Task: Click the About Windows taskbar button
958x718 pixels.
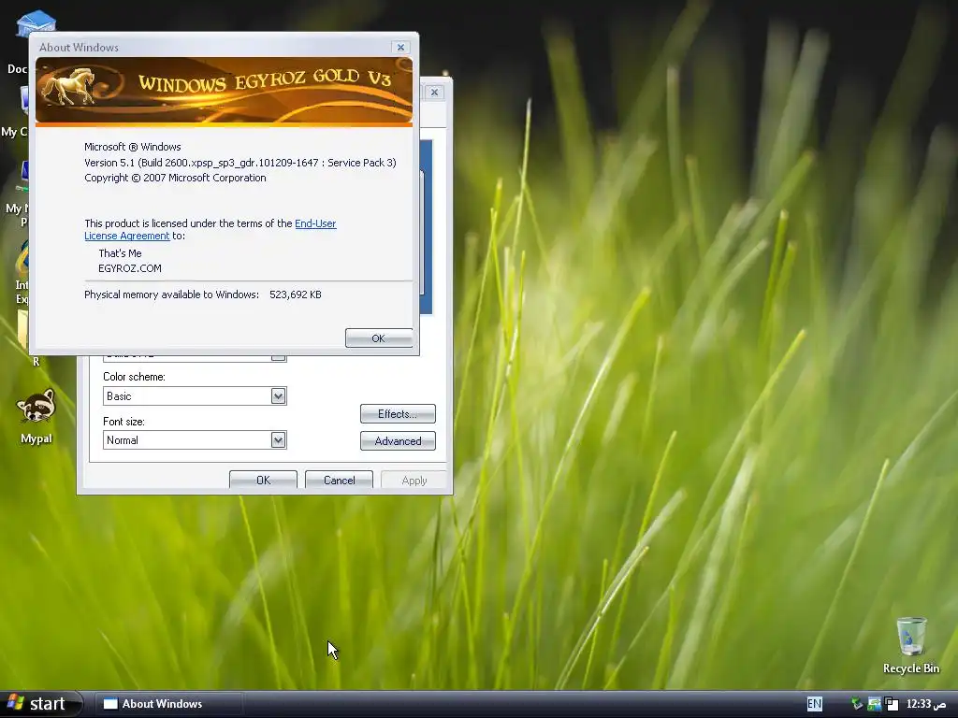Action: click(x=169, y=704)
